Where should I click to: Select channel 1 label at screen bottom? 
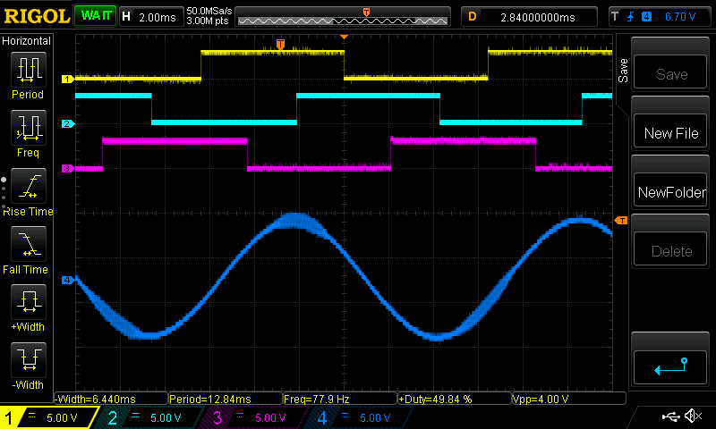(9, 417)
